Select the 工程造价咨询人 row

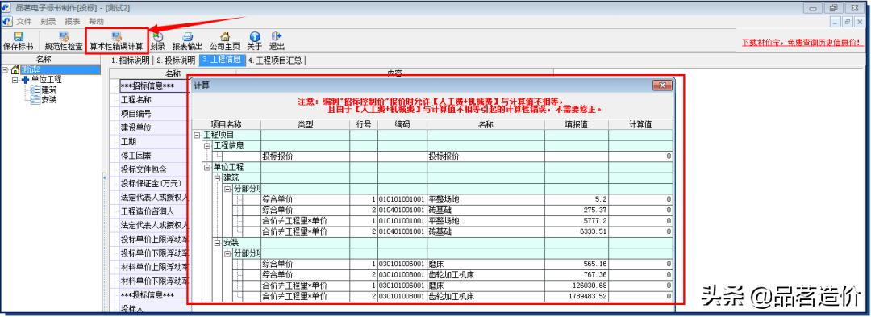click(153, 211)
